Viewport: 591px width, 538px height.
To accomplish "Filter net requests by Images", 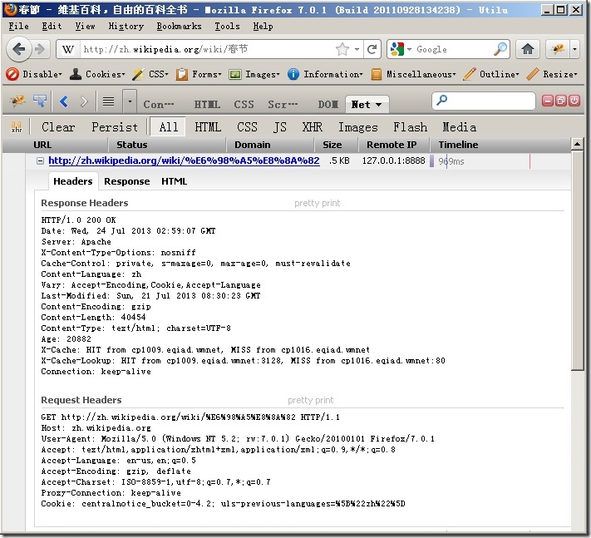I will (x=357, y=127).
